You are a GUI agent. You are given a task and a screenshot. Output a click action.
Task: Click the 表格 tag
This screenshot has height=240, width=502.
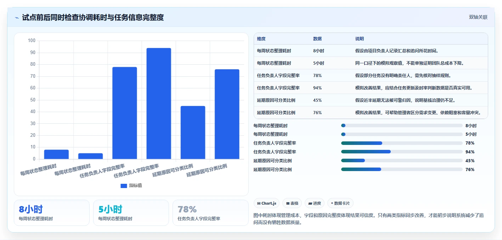point(292,203)
